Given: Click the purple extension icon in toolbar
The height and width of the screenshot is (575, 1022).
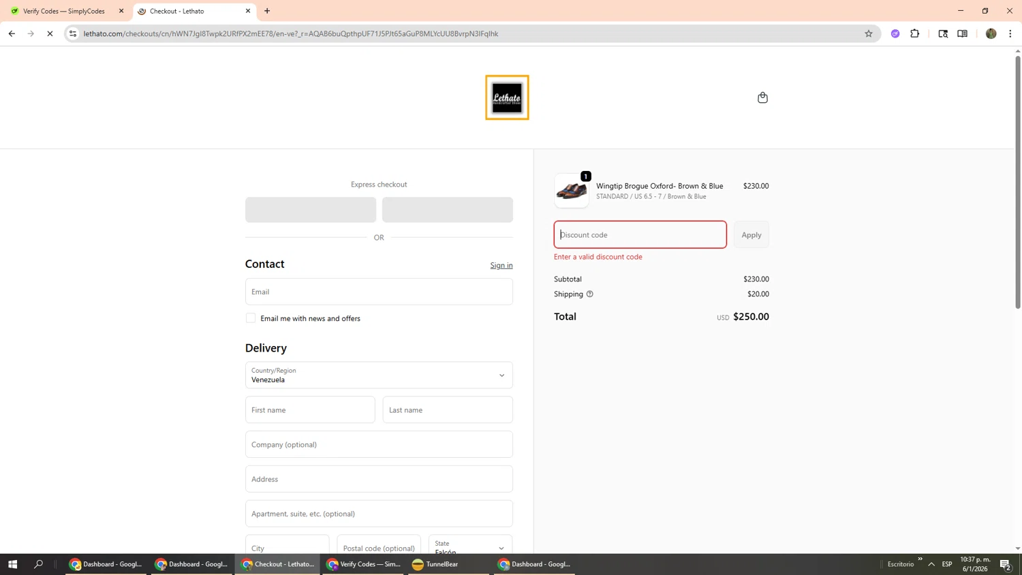Looking at the screenshot, I should coord(895,33).
